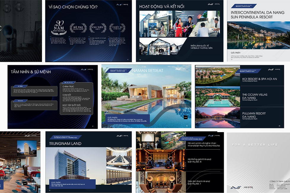The image size is (290, 193).
Task: Open the horn speaker listening room with lounge chairs
Action: (161, 182)
